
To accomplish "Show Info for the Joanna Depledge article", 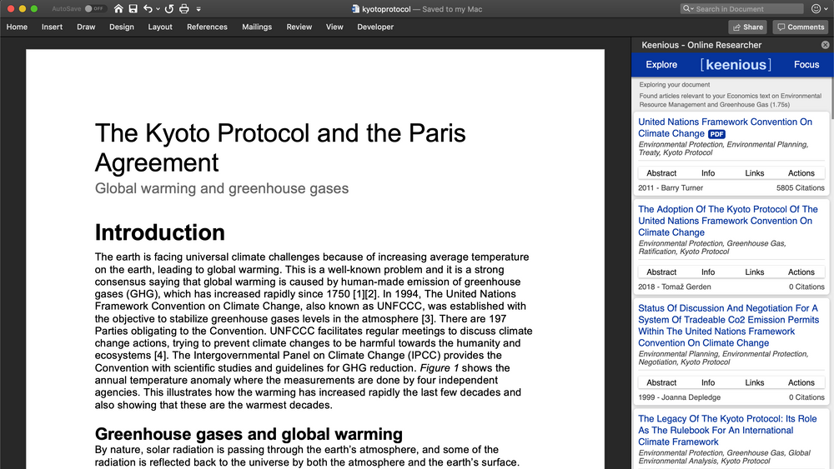I will (708, 382).
